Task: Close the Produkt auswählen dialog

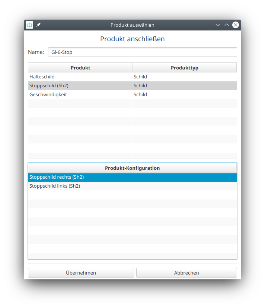Action: click(236, 25)
